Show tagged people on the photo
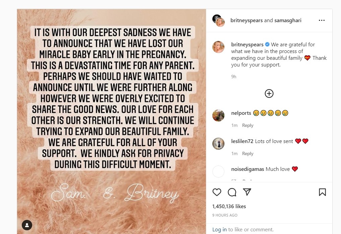Image resolution: width=341 pixels, height=234 pixels. pos(27,225)
